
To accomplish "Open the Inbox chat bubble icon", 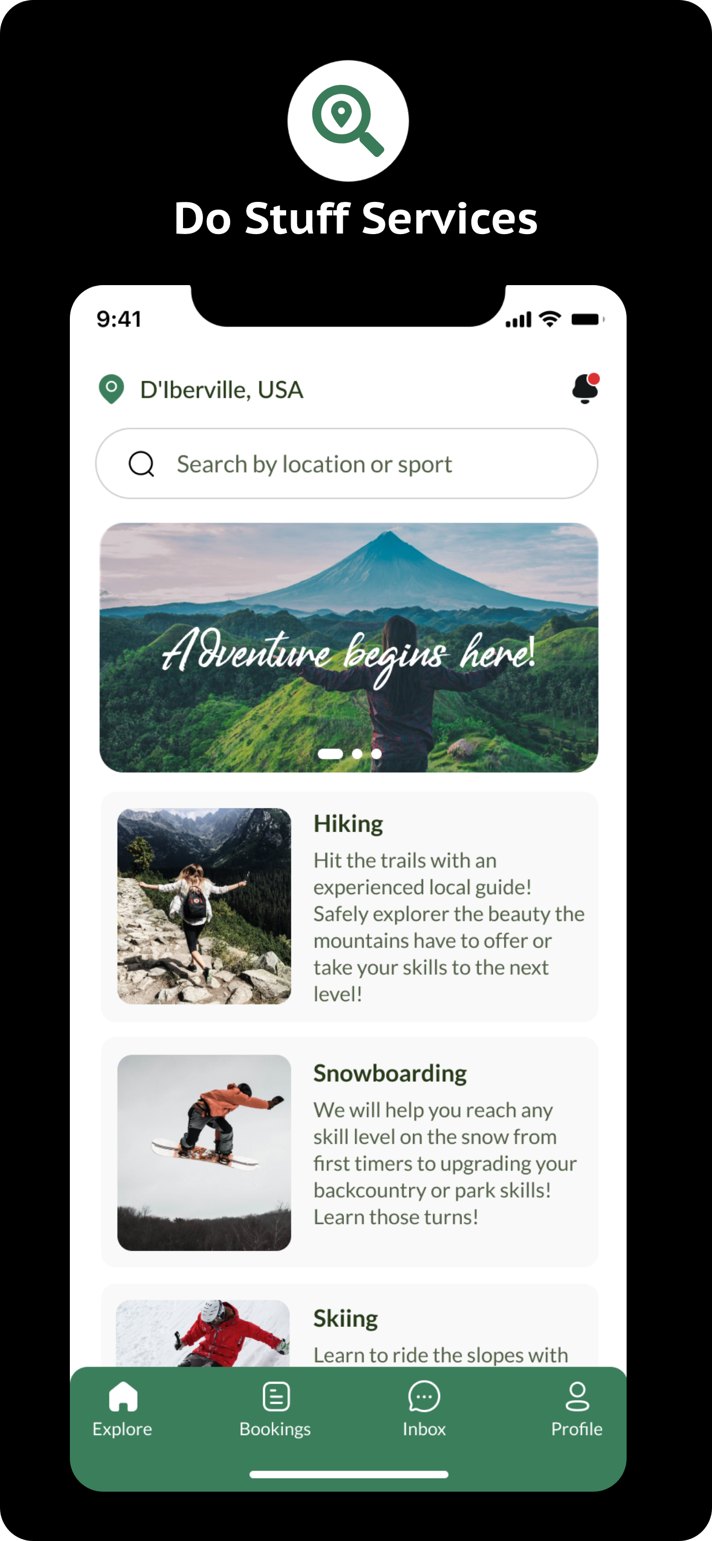I will coord(424,1396).
